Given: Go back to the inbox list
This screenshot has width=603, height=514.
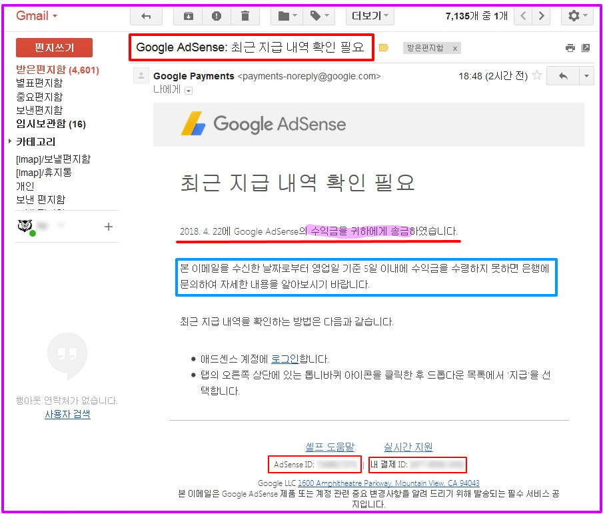Looking at the screenshot, I should coord(147,16).
